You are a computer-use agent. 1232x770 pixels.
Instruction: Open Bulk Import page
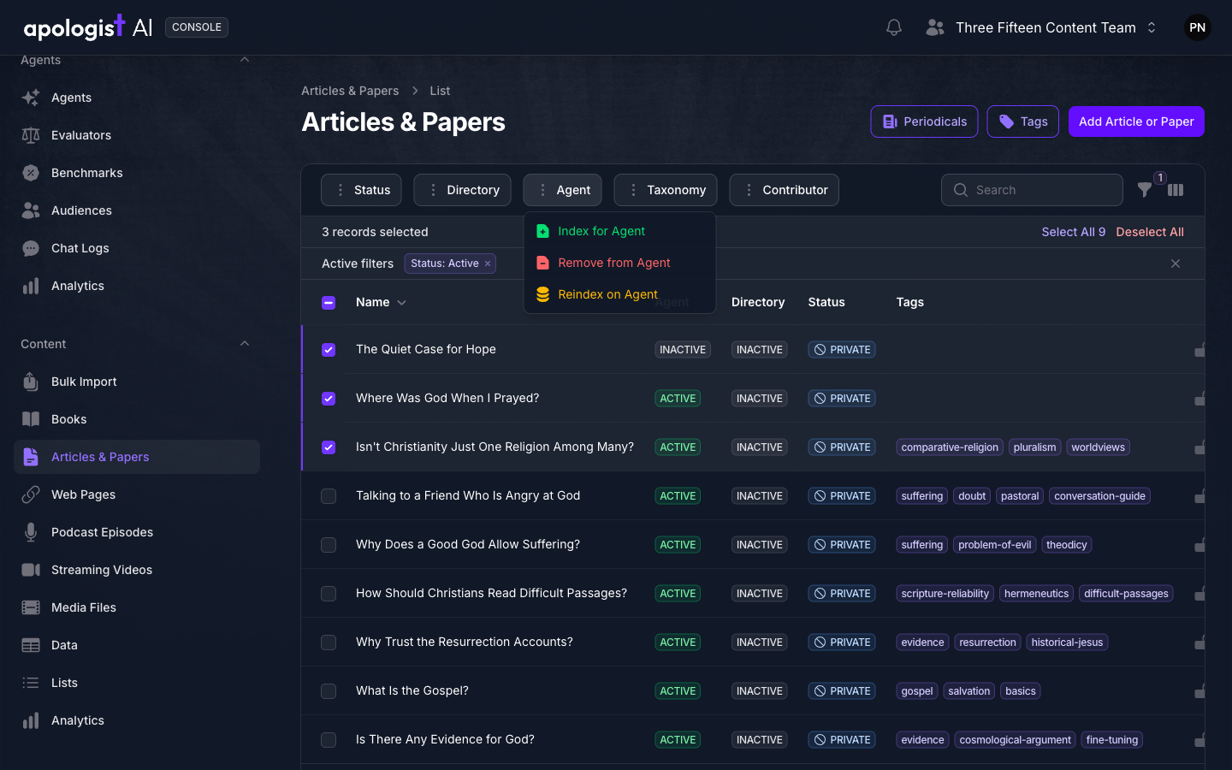click(137, 382)
